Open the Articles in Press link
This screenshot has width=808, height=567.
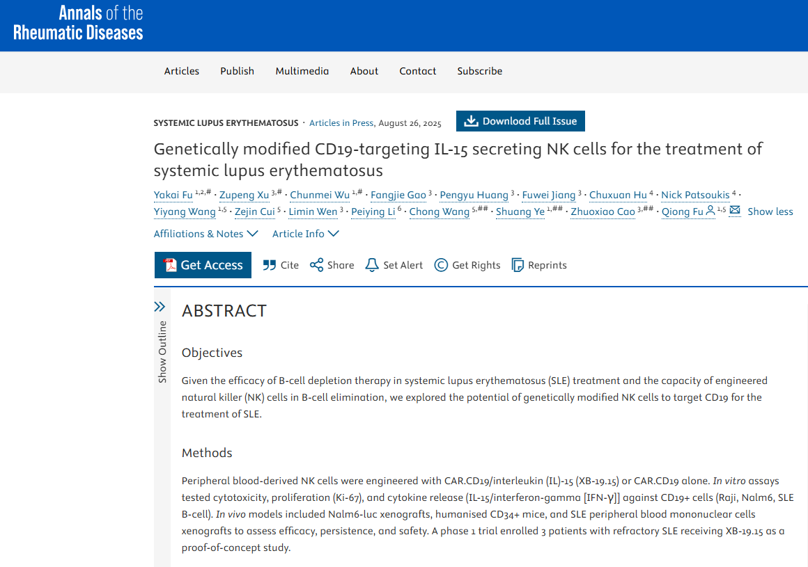[x=341, y=123]
